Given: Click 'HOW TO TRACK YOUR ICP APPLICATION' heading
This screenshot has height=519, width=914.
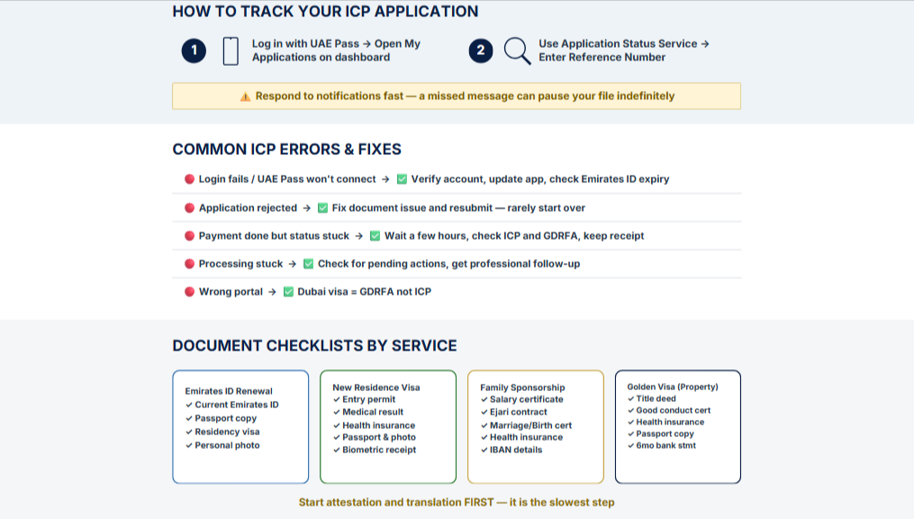Looking at the screenshot, I should 325,12.
